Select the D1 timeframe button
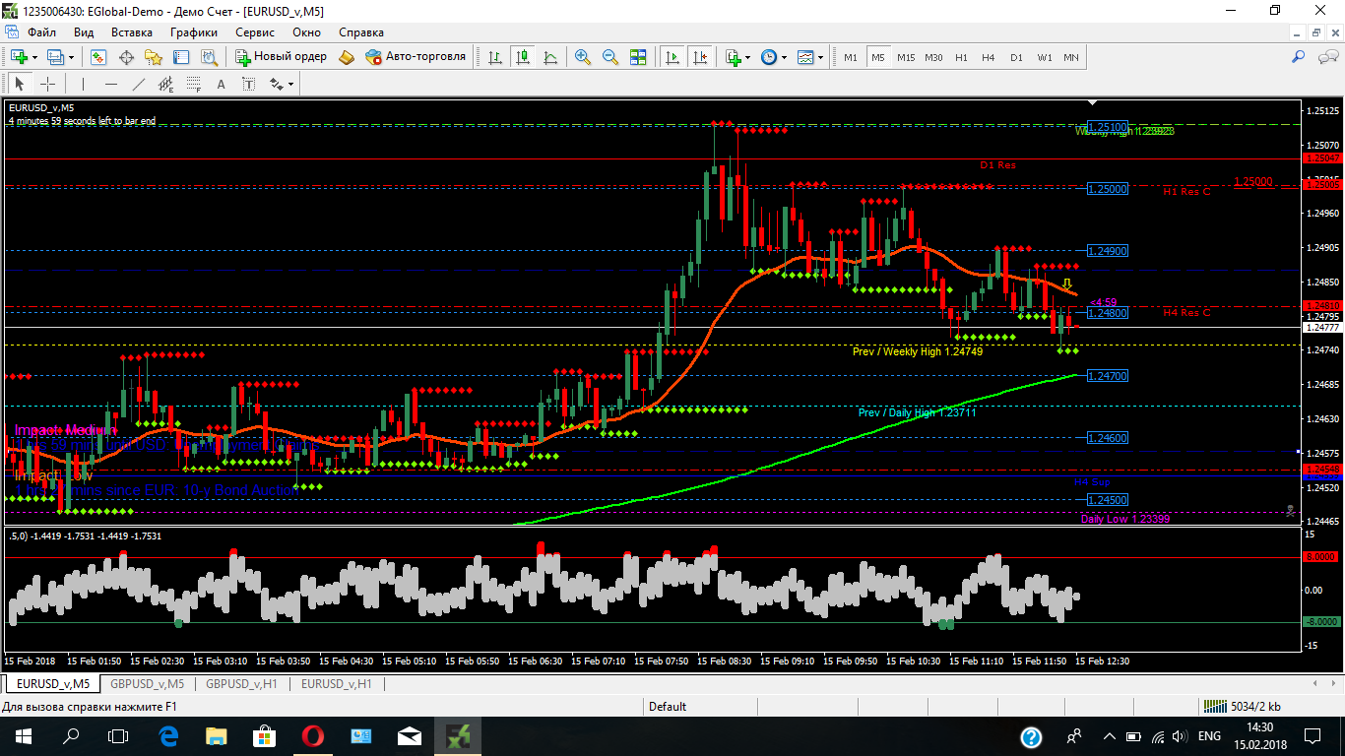Viewport: 1345px width, 756px height. pos(1016,57)
